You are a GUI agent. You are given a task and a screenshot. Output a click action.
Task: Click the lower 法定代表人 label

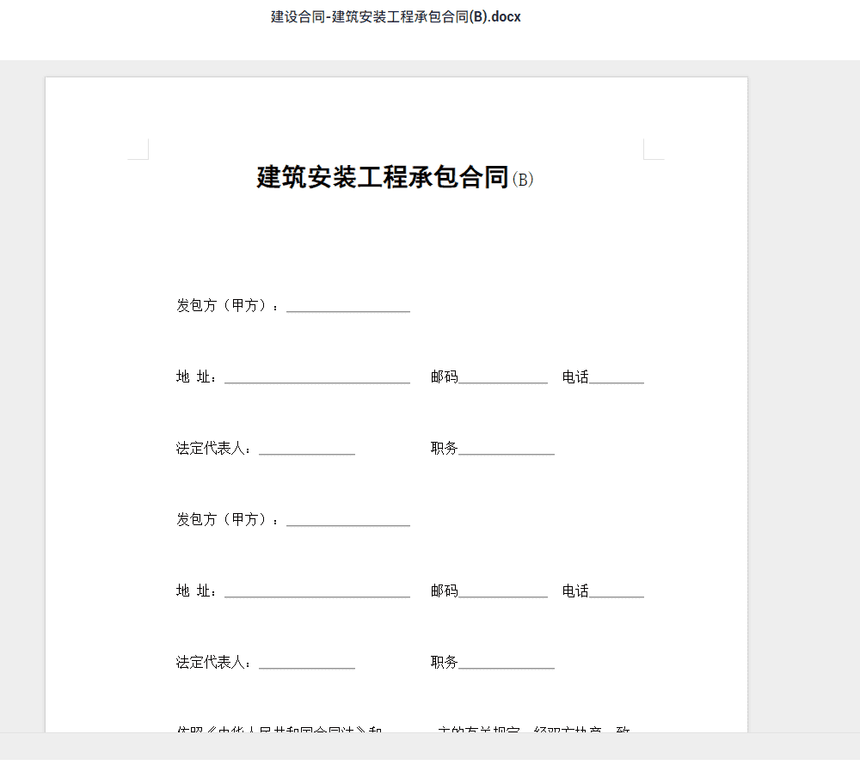coord(213,662)
